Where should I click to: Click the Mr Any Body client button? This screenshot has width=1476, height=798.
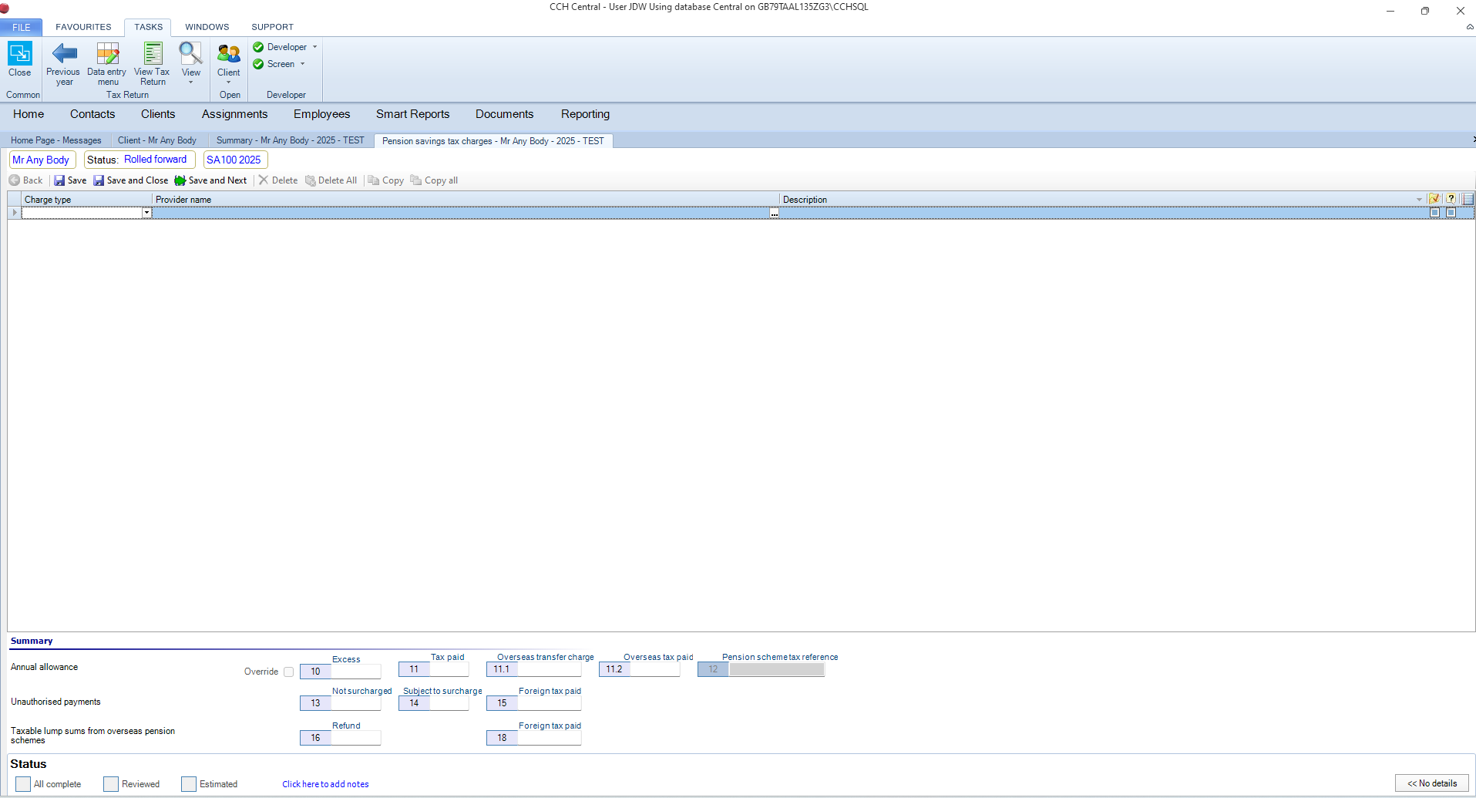42,160
